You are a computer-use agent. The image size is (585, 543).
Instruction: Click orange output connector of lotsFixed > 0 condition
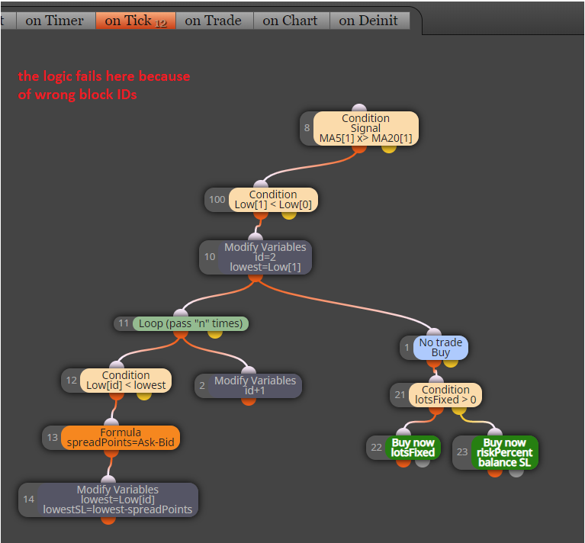[436, 410]
